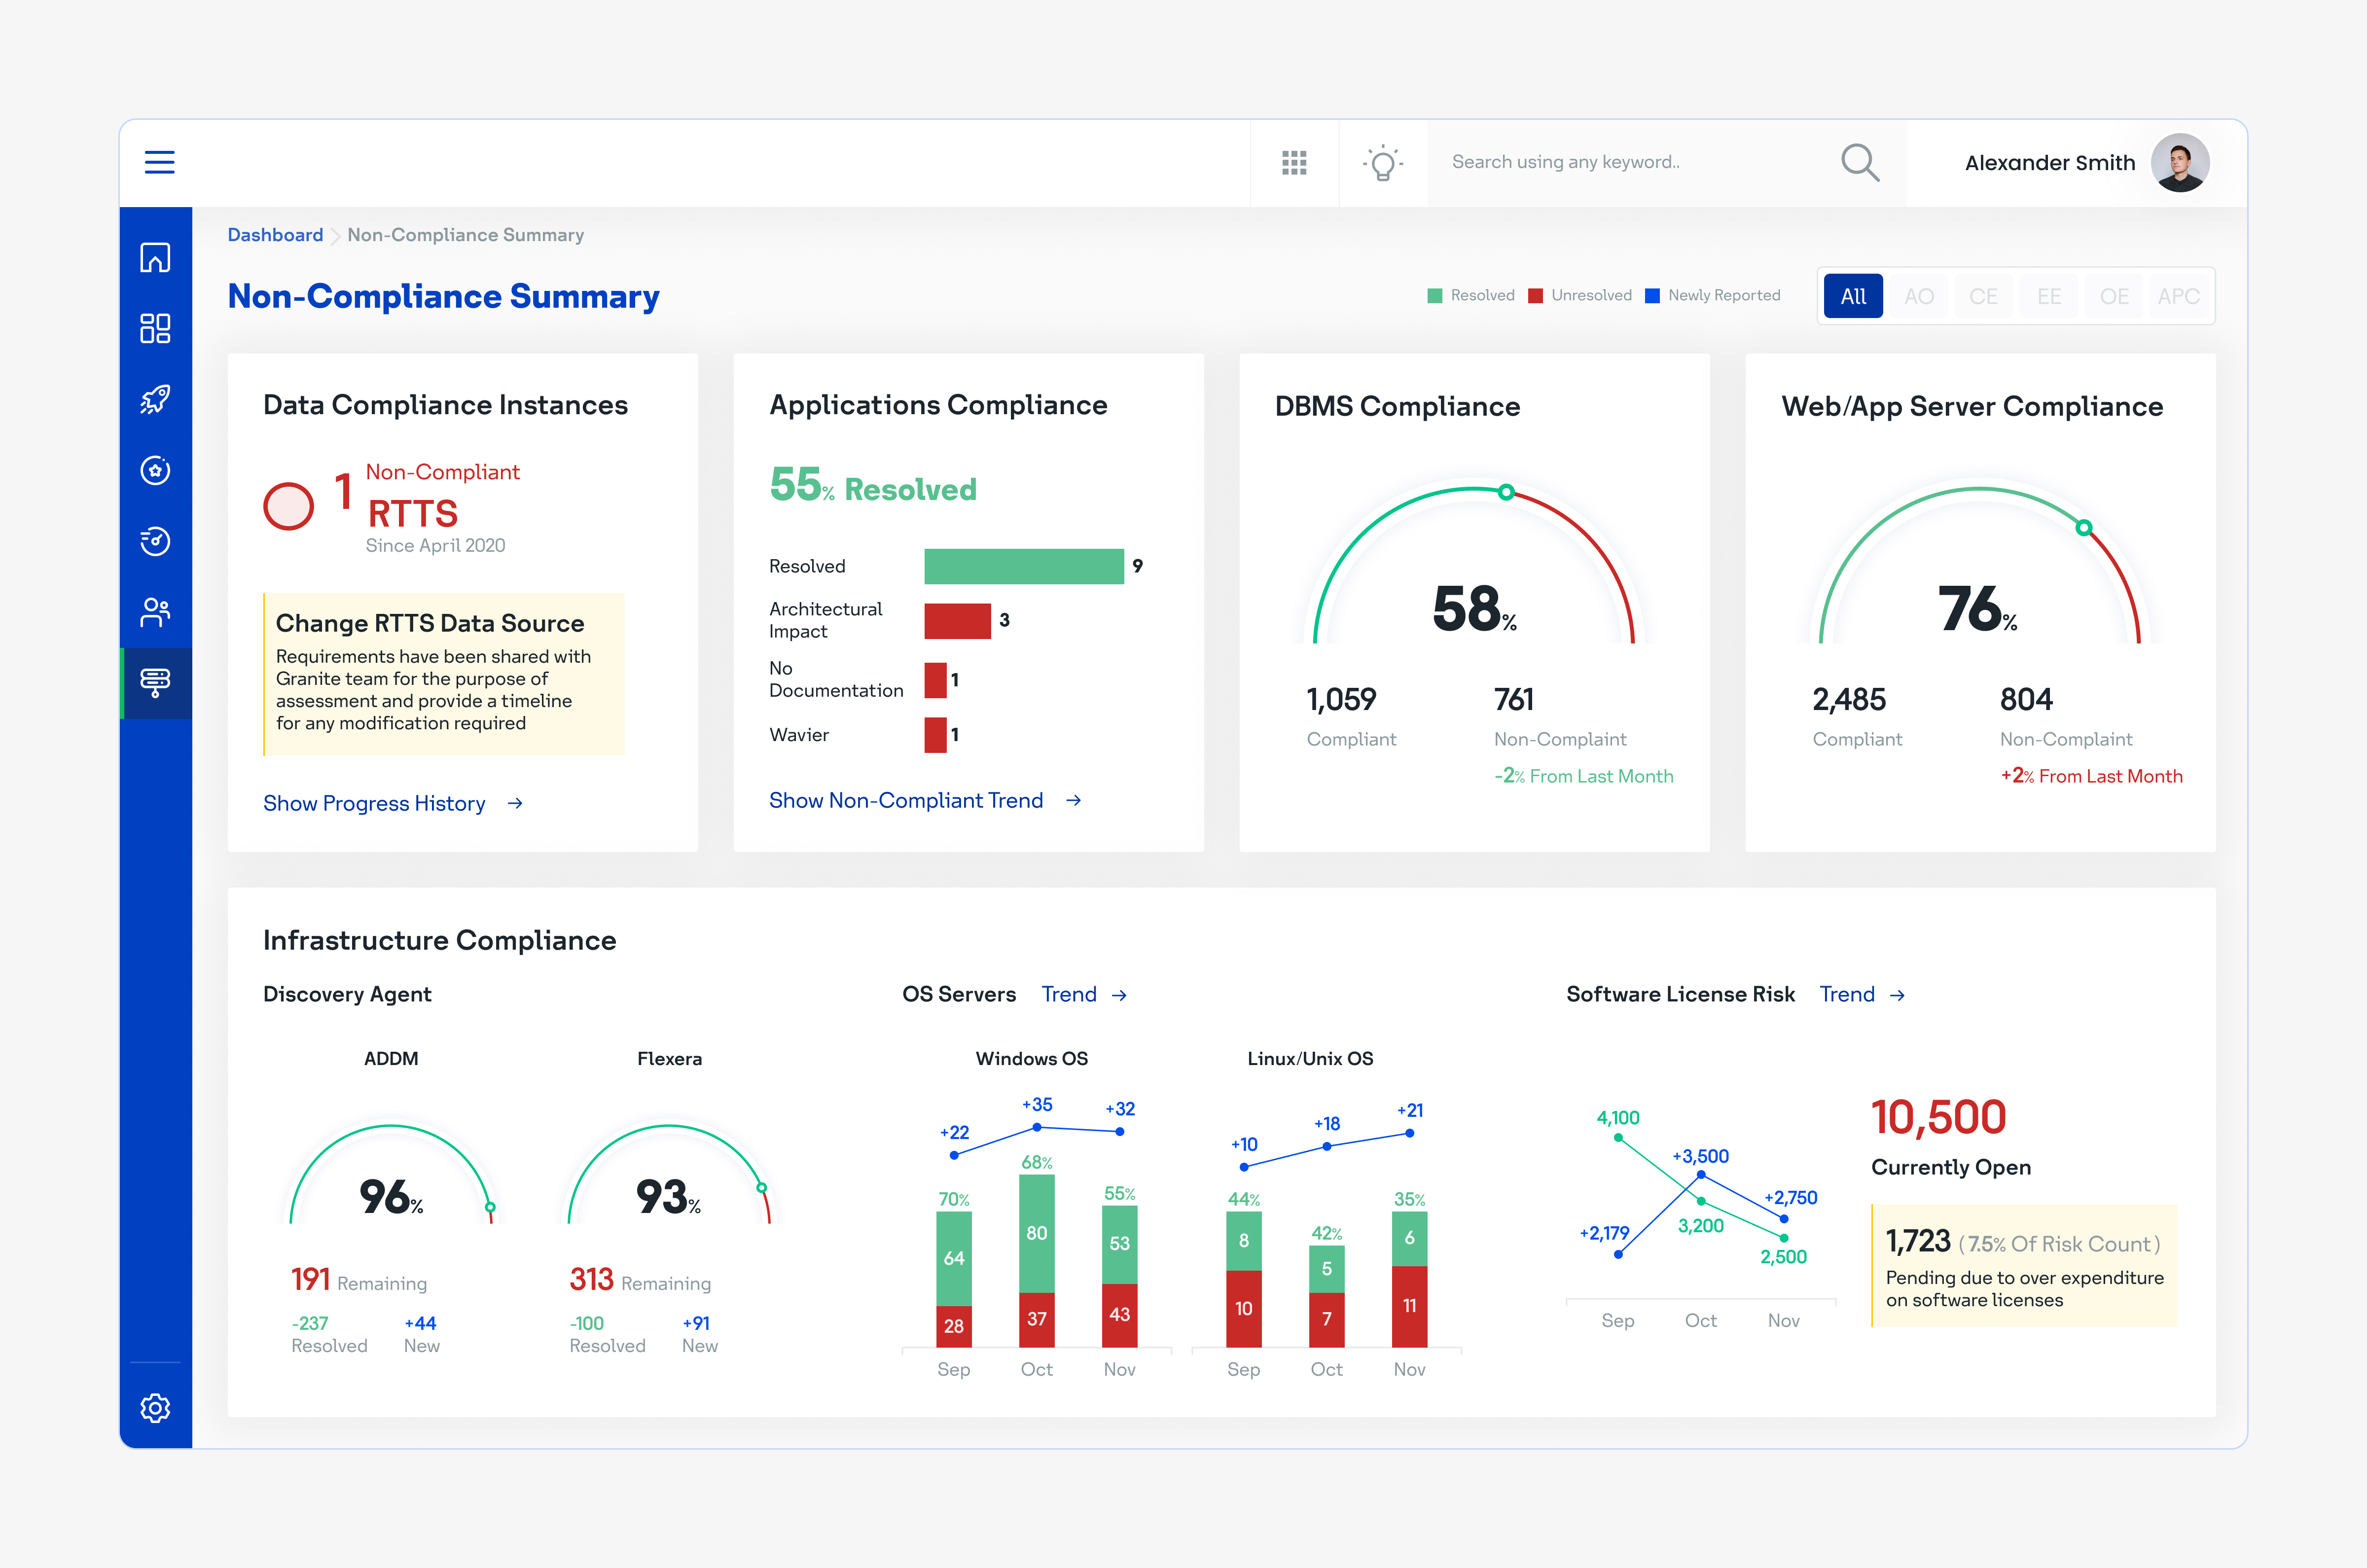The height and width of the screenshot is (1568, 2367).
Task: Switch to the AO filter tab
Action: [x=1919, y=296]
